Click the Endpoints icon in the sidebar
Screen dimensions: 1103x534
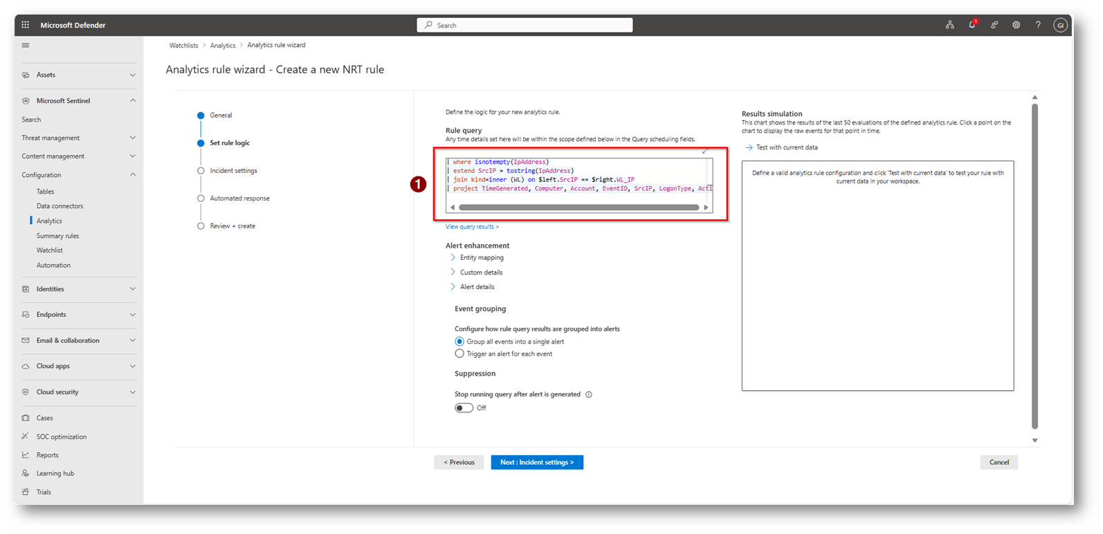(26, 315)
